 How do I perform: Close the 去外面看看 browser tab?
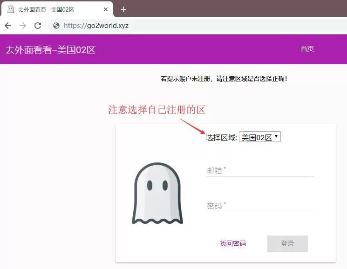(x=106, y=9)
